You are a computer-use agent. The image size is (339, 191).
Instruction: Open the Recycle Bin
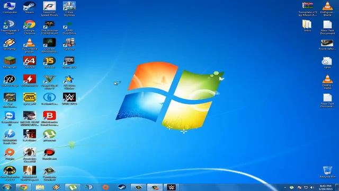(327, 172)
